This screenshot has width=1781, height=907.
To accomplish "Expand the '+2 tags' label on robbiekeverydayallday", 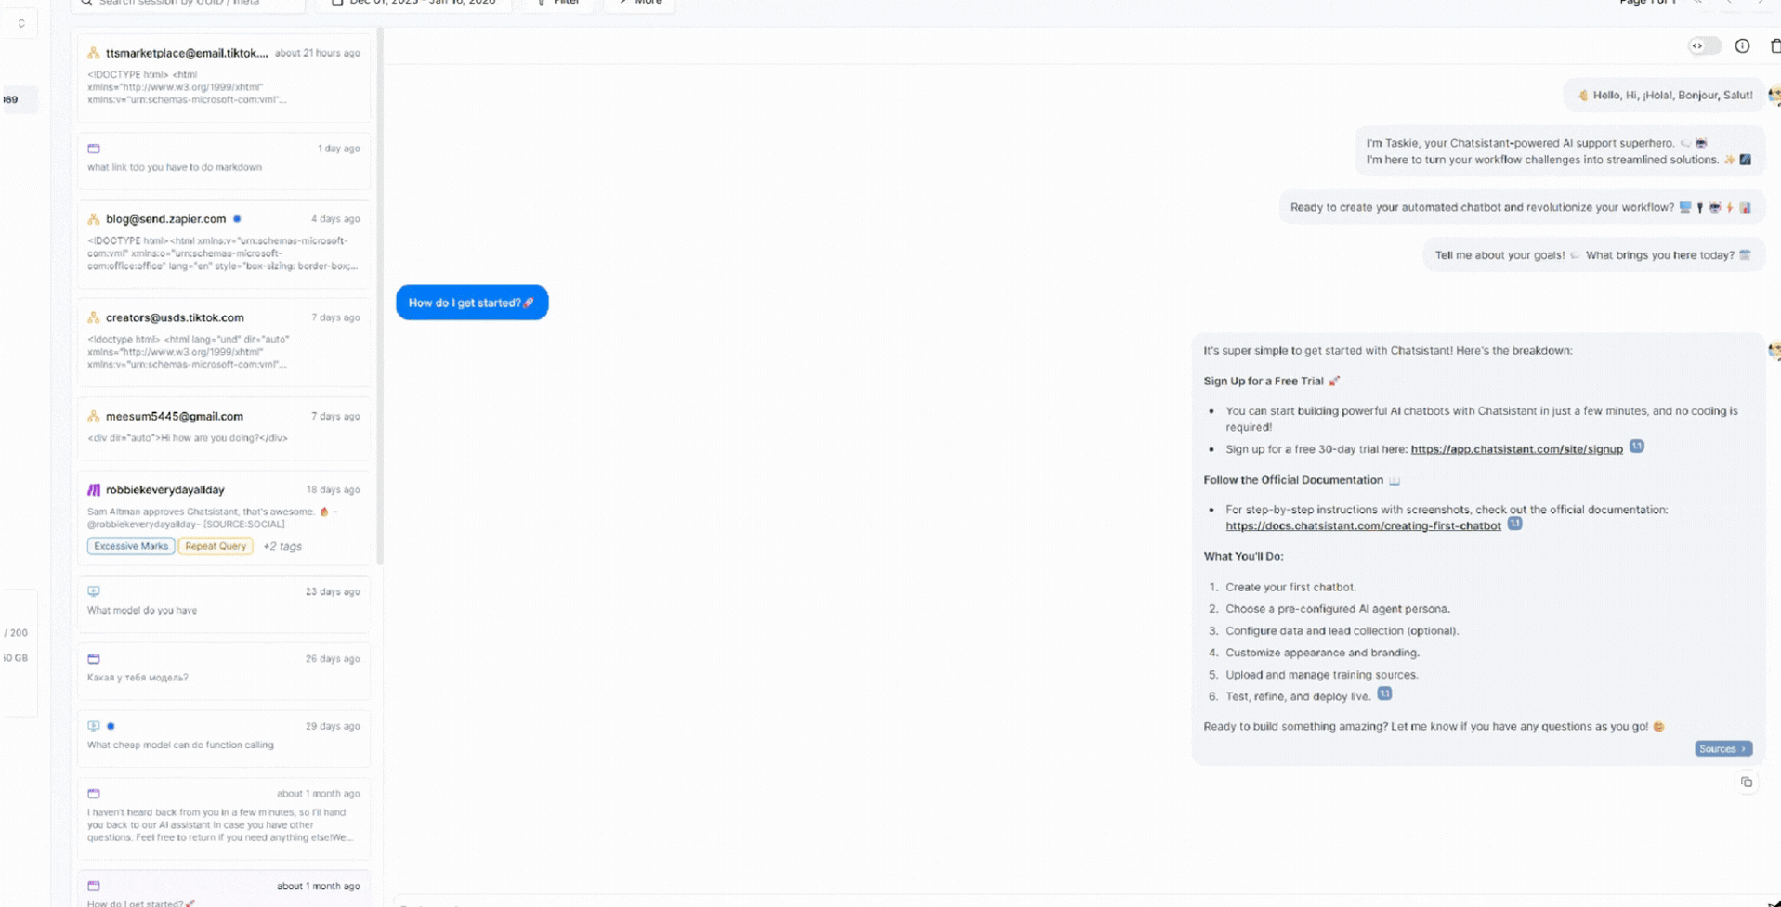I will pyautogui.click(x=282, y=546).
